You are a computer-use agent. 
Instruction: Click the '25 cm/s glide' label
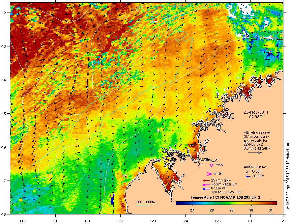[x=221, y=180]
